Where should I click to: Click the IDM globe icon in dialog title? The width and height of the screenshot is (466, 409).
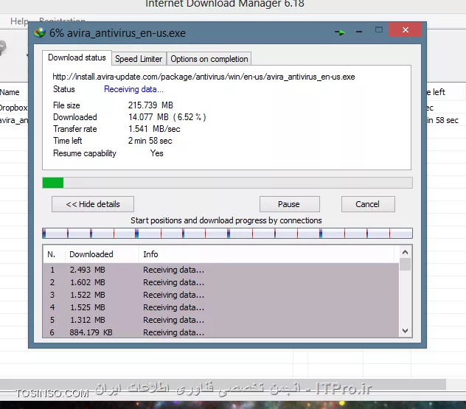40,32
